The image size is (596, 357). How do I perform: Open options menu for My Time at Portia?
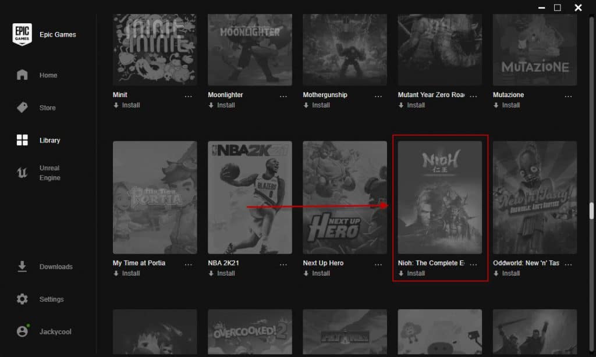(188, 265)
